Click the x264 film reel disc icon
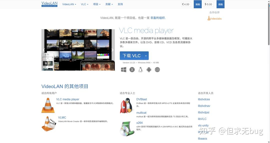This screenshot has height=143, width=270. (x=127, y=129)
